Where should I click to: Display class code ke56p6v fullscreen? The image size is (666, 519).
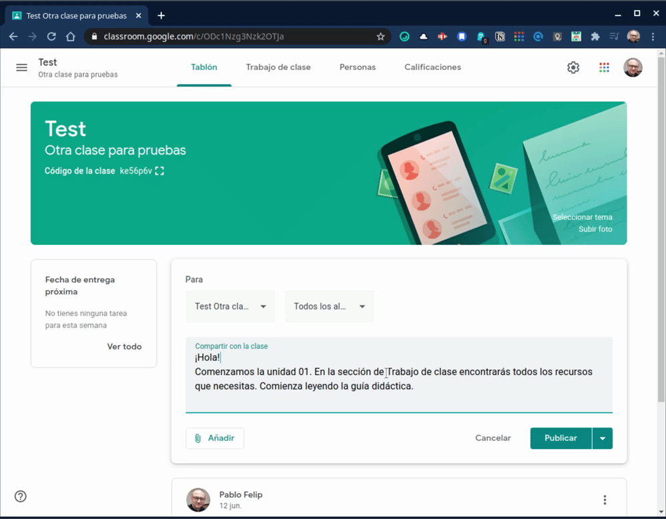pyautogui.click(x=159, y=171)
